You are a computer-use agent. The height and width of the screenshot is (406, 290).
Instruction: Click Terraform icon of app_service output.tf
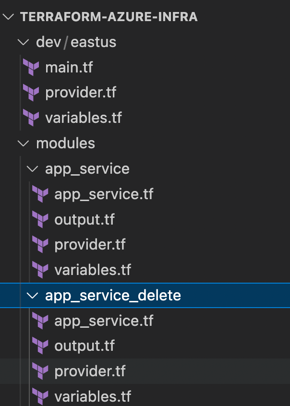(x=40, y=219)
